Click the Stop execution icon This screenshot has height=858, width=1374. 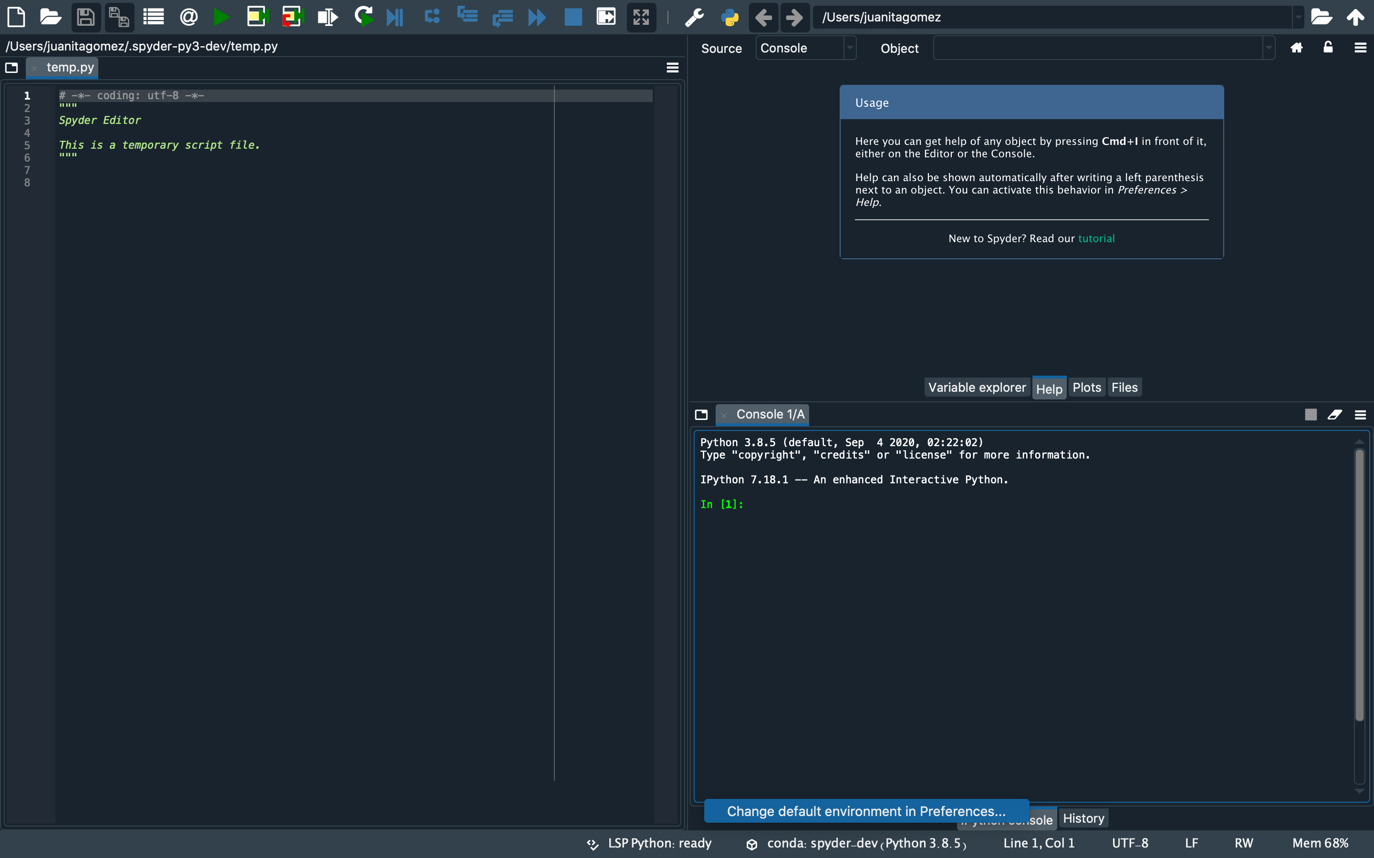(x=574, y=17)
